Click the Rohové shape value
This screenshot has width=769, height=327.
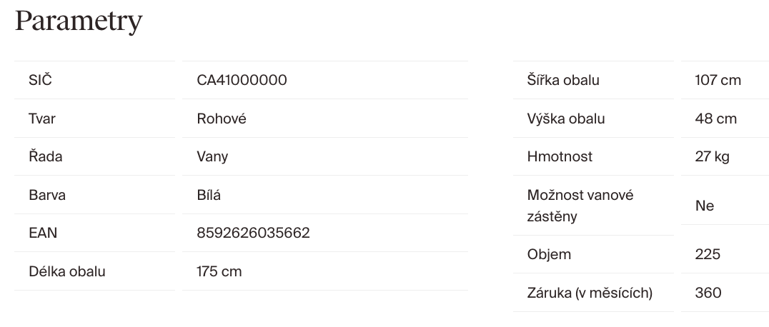click(x=222, y=119)
